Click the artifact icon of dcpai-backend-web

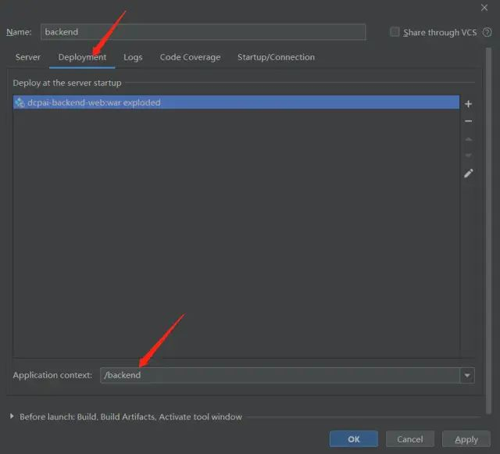tap(20, 102)
